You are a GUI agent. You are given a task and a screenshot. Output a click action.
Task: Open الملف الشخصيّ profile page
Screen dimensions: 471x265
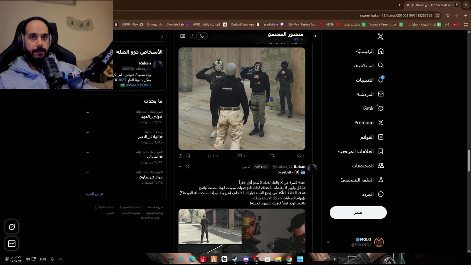(362, 180)
